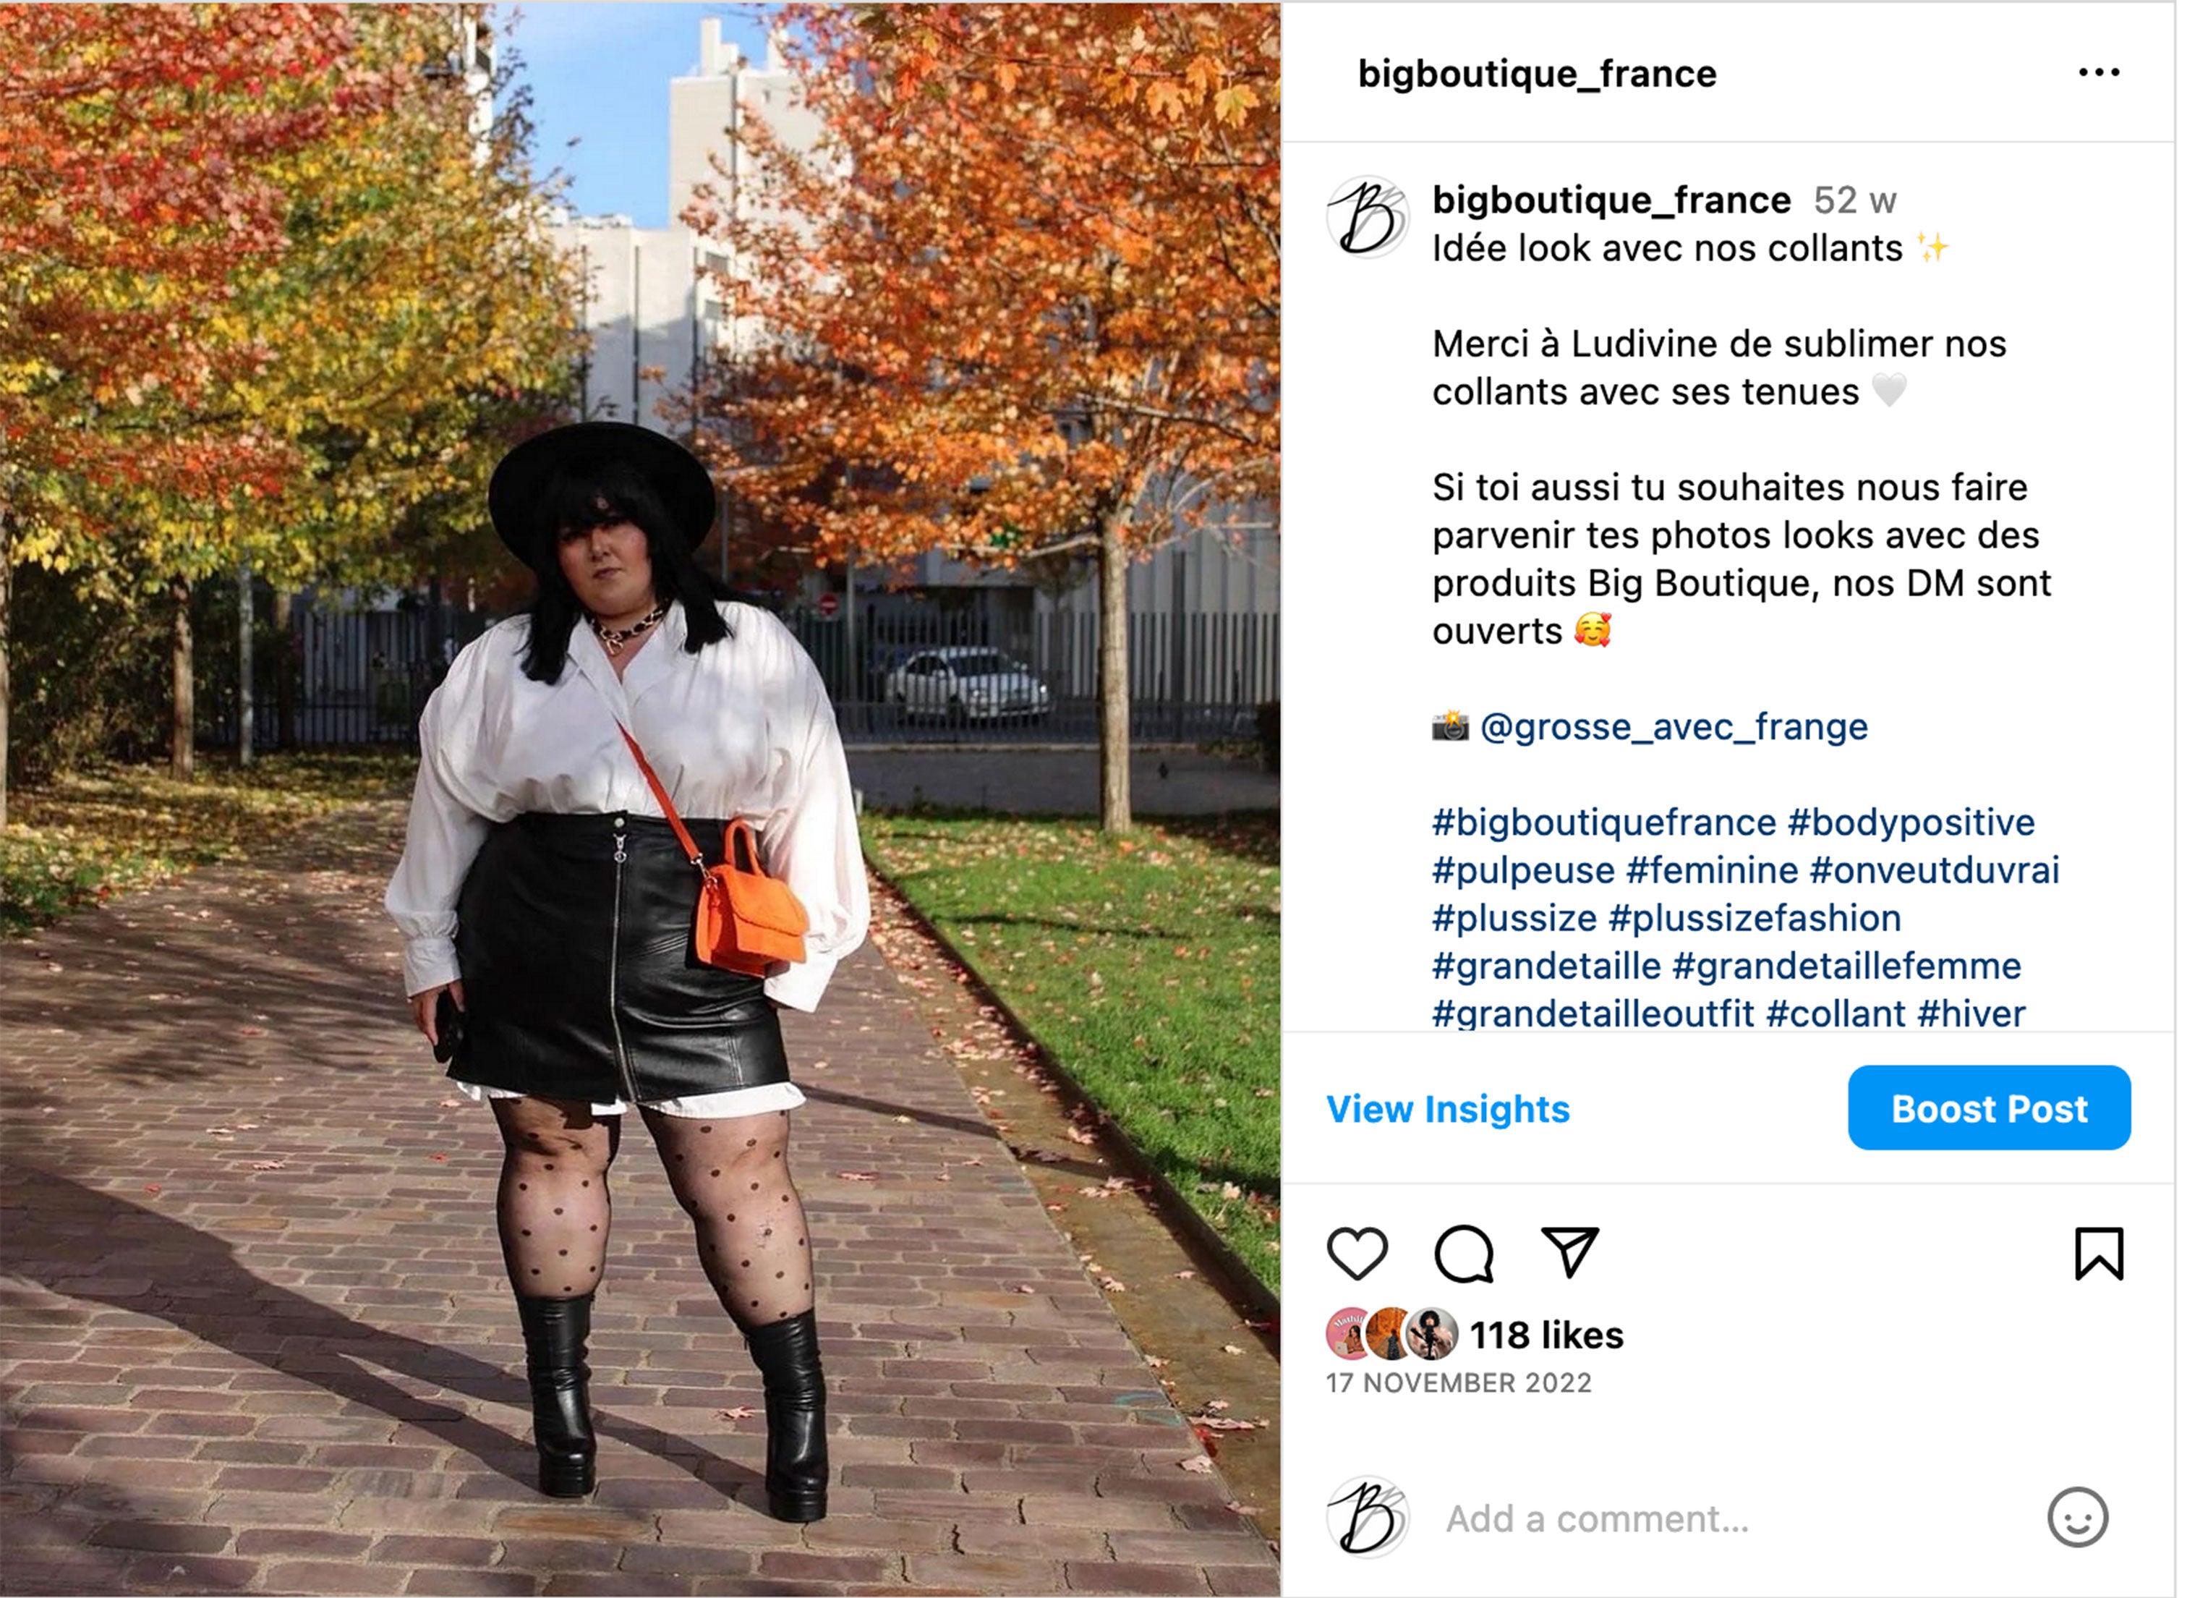Open the three-dot more options menu
The width and height of the screenshot is (2187, 1598).
2099,72
